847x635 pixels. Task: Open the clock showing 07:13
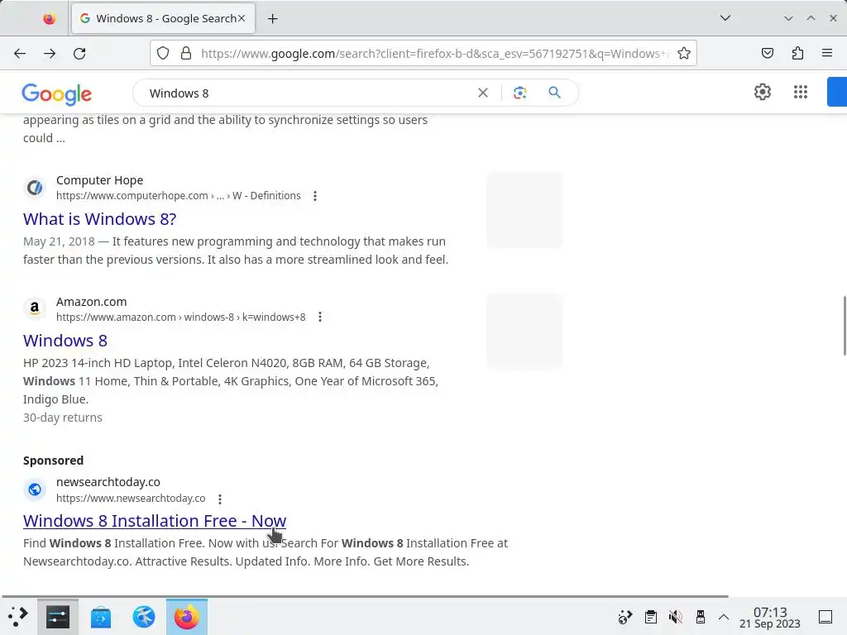coord(770,617)
